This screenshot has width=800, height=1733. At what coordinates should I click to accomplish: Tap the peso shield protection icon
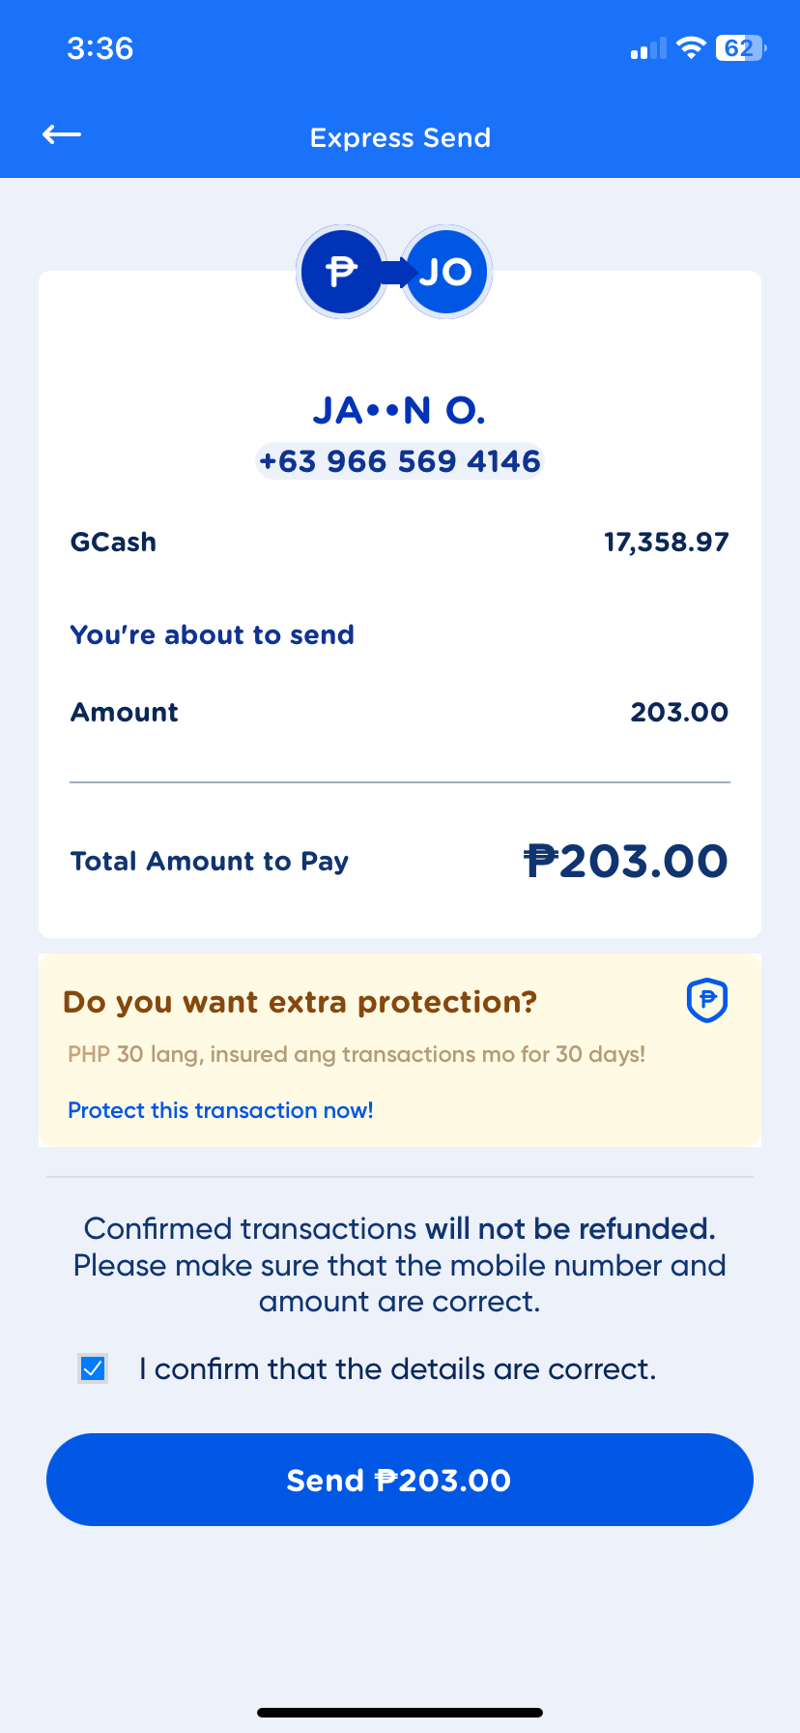(x=707, y=1000)
